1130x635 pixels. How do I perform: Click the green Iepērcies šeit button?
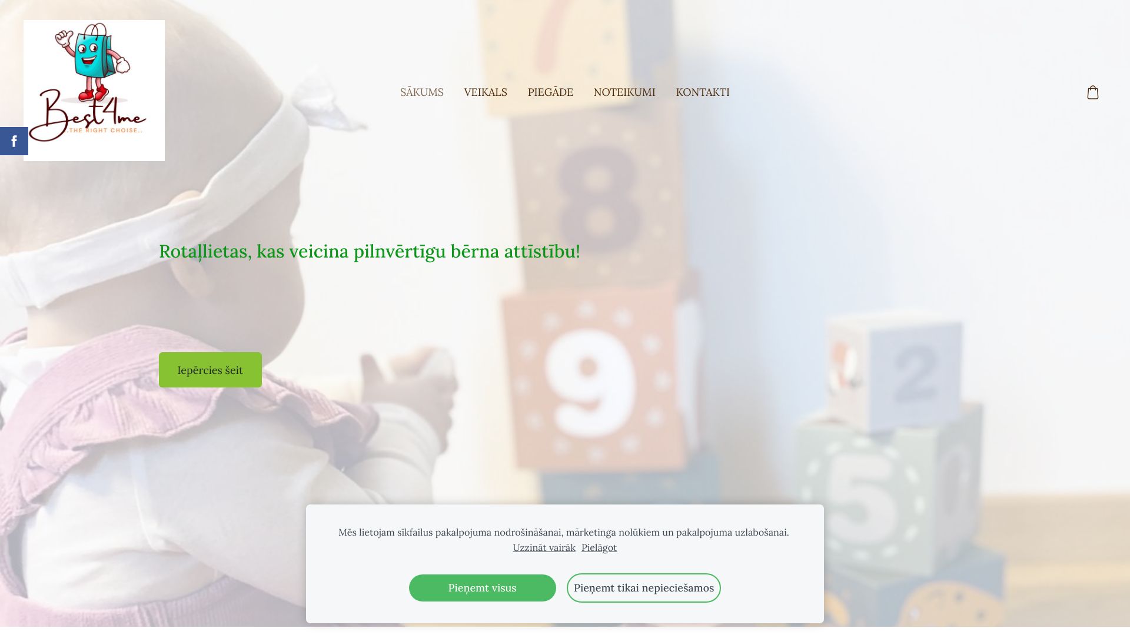210,370
